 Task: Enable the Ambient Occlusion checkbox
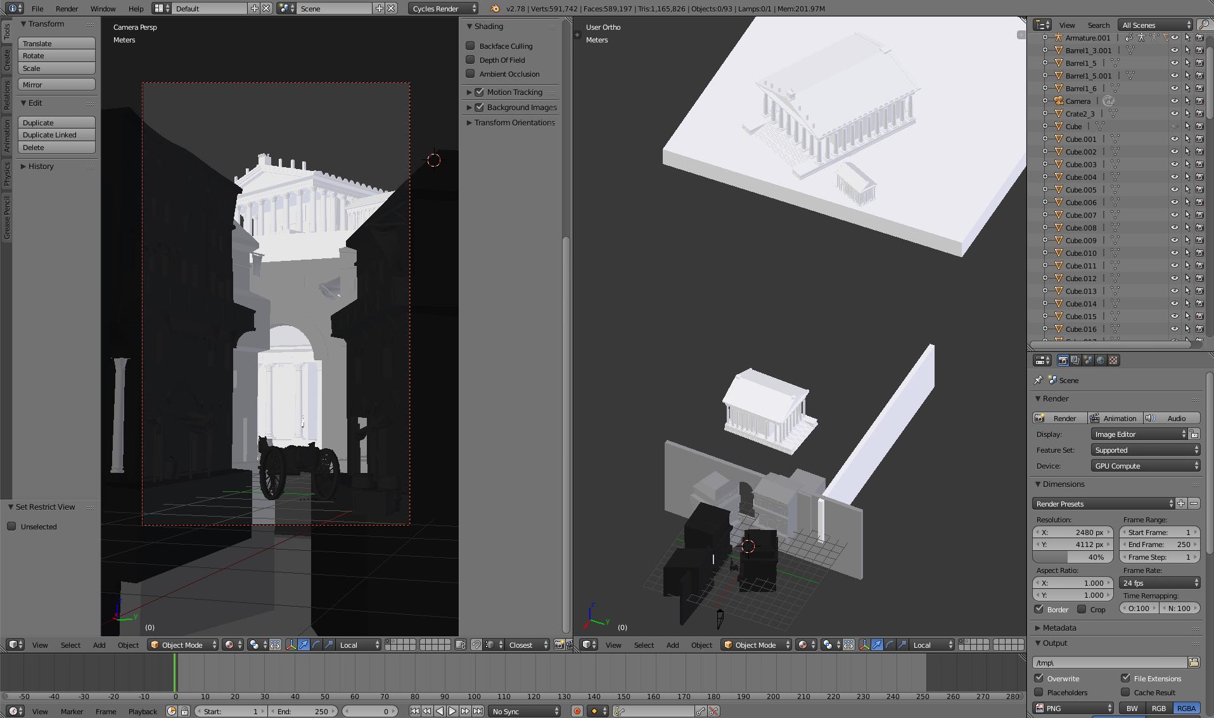pos(470,74)
